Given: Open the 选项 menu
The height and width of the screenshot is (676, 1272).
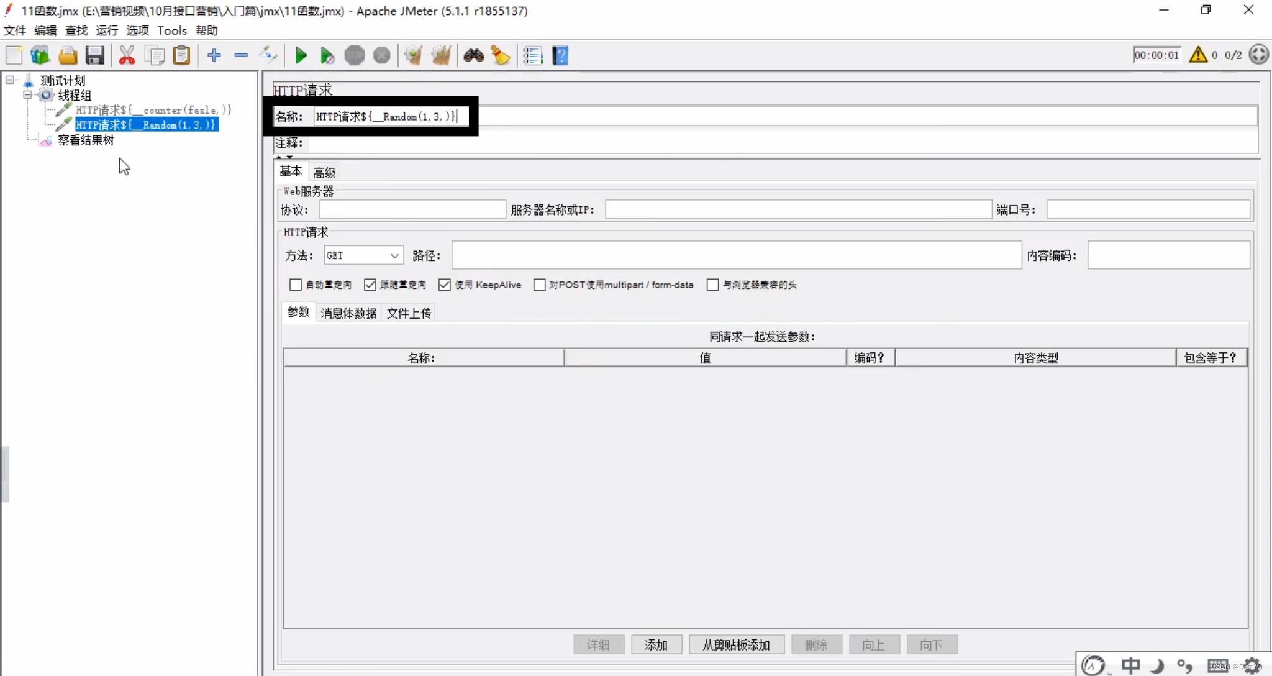Looking at the screenshot, I should pos(138,30).
